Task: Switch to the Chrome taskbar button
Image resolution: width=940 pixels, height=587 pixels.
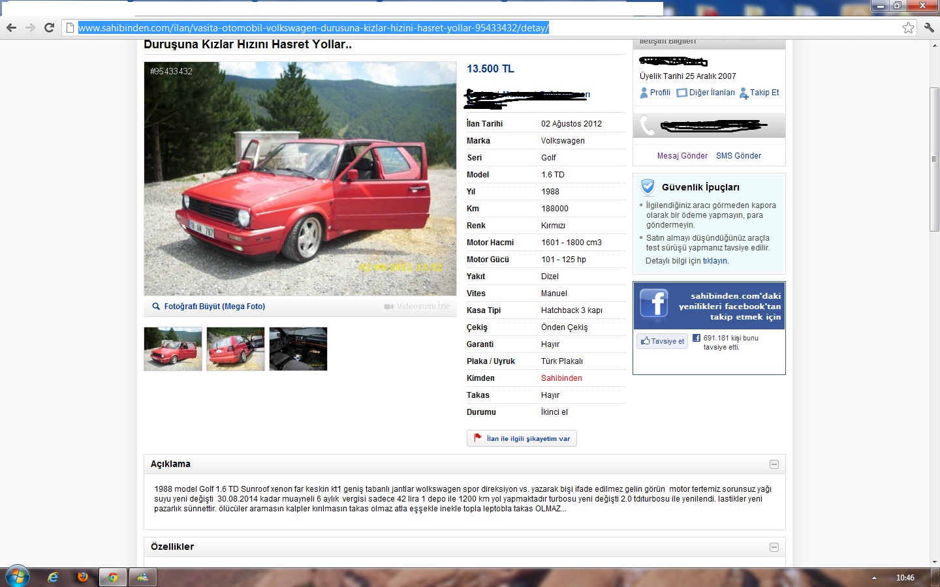Action: (x=112, y=577)
